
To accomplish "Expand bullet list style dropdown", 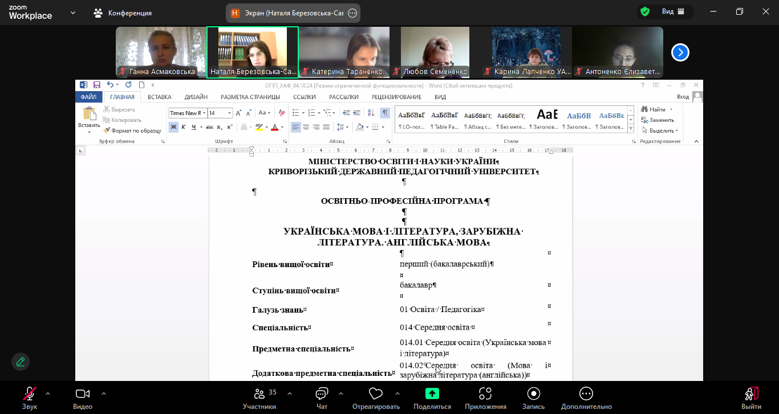I will (x=303, y=113).
